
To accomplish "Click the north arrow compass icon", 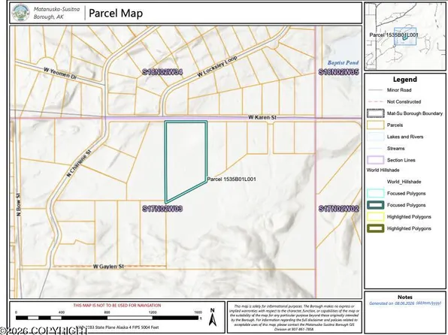I will coord(212,317).
